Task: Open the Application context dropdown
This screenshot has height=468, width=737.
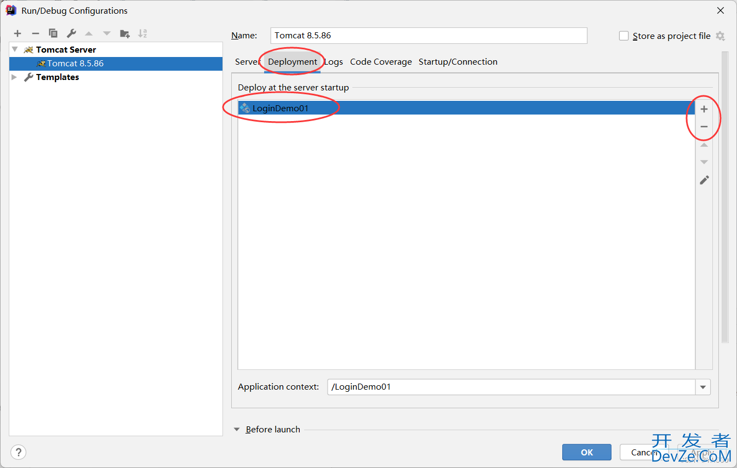Action: coord(702,387)
